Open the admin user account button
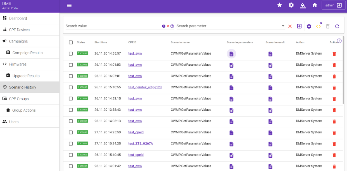The image size is (347, 171). click(x=333, y=5)
